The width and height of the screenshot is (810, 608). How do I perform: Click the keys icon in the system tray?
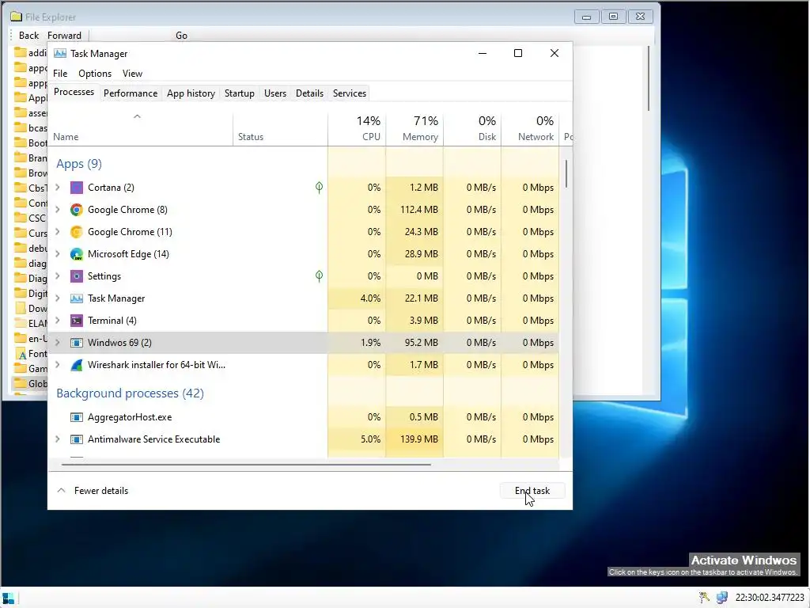pos(704,598)
